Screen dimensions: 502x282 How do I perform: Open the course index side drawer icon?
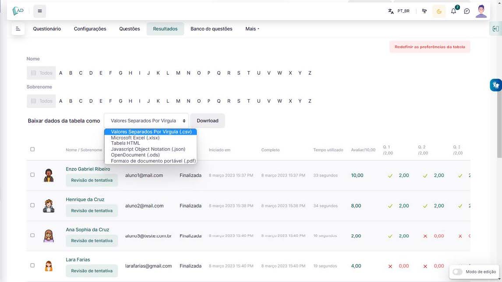(18, 29)
